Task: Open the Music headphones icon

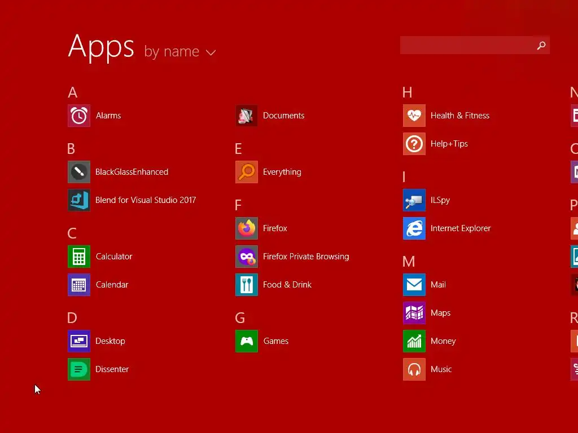Action: pyautogui.click(x=414, y=369)
